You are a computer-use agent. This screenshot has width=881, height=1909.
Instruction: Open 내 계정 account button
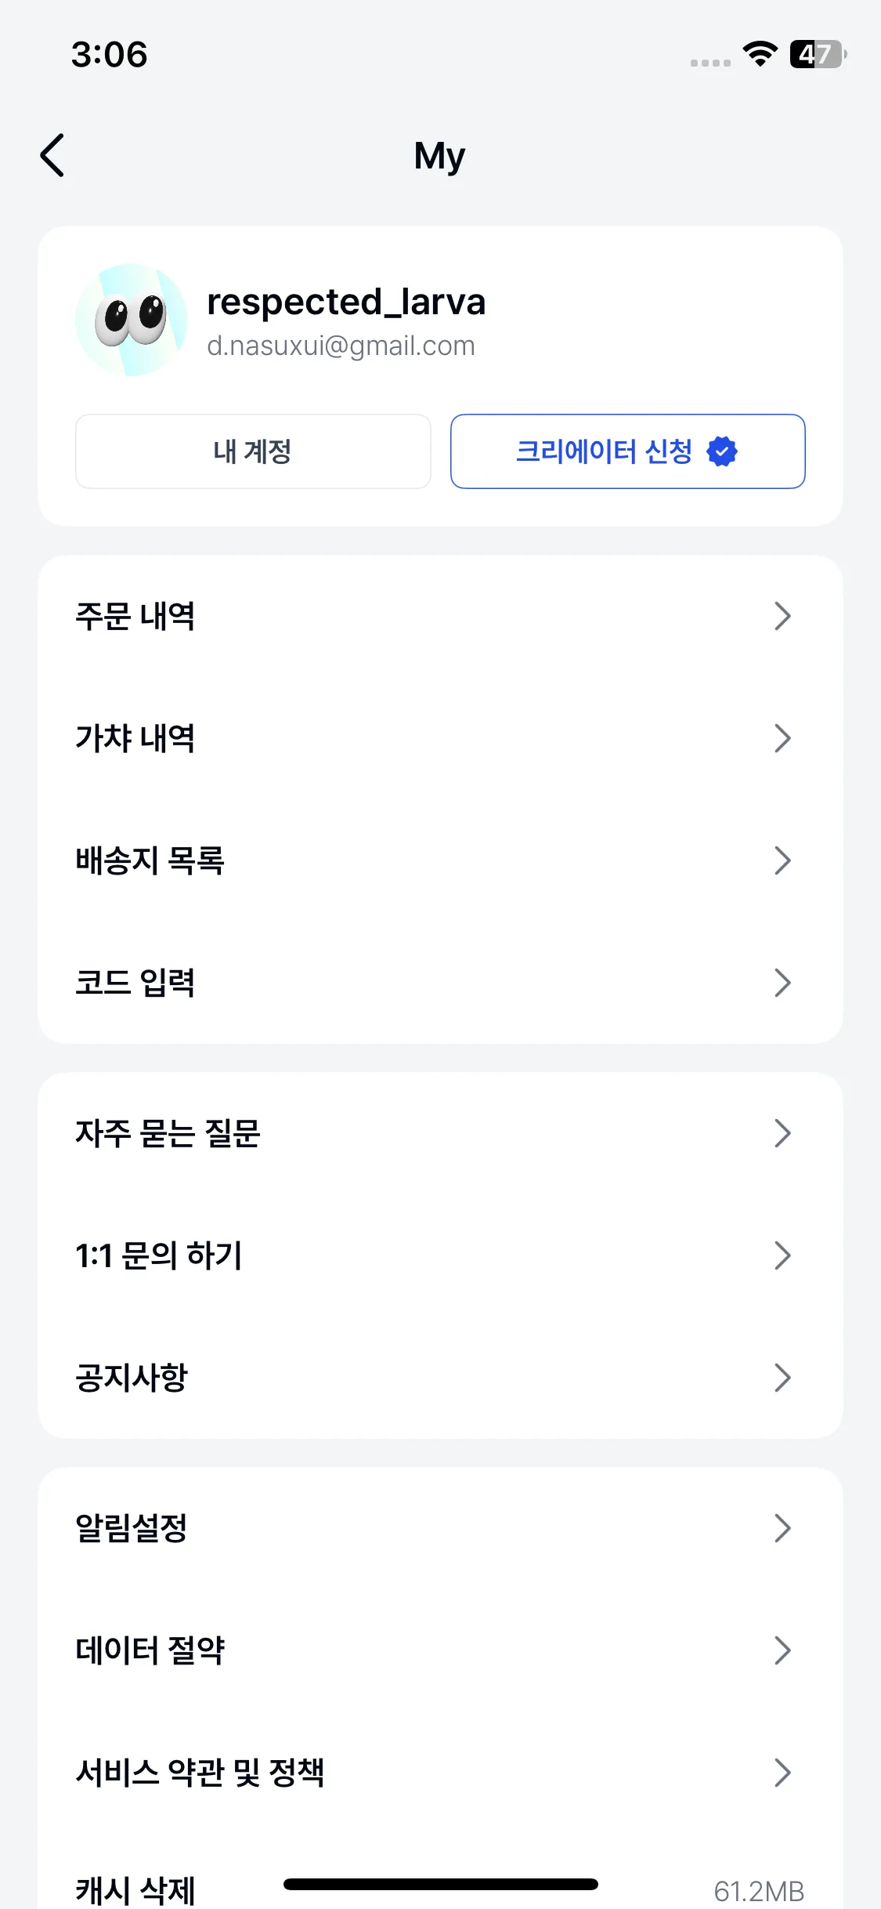coord(253,451)
